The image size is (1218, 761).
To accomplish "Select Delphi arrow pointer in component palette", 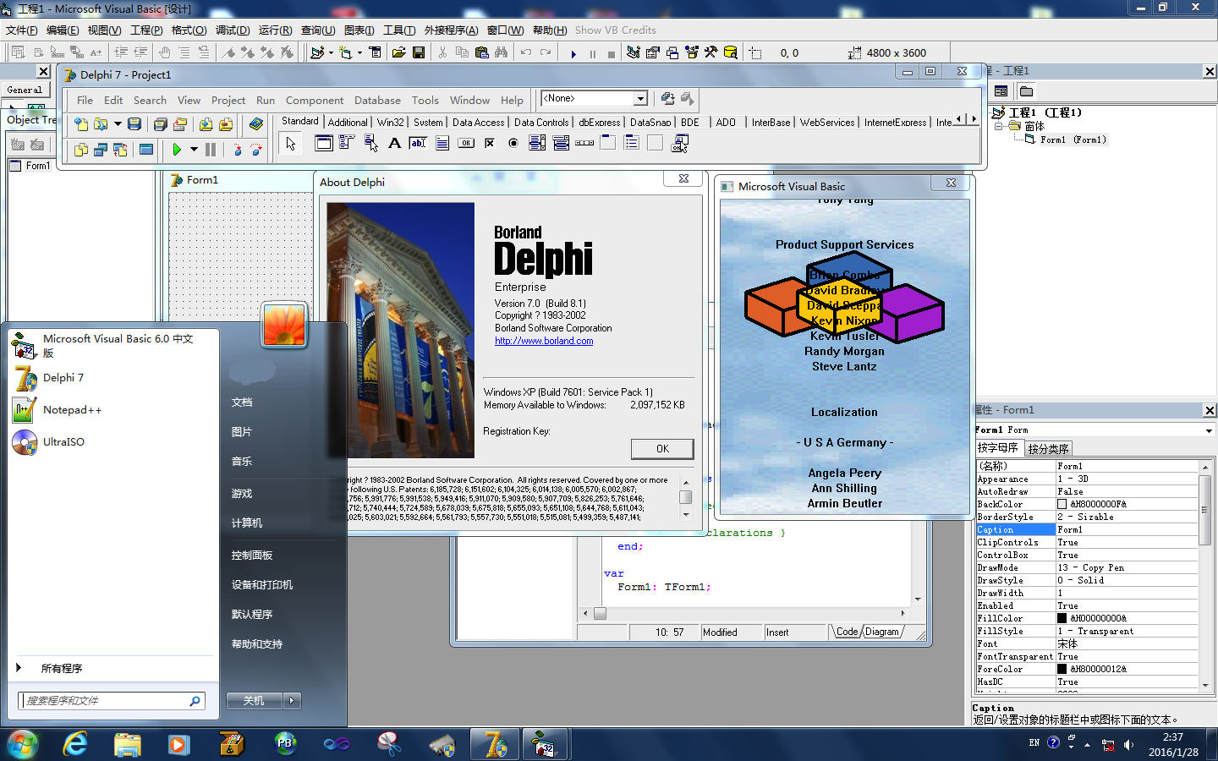I will pos(291,144).
